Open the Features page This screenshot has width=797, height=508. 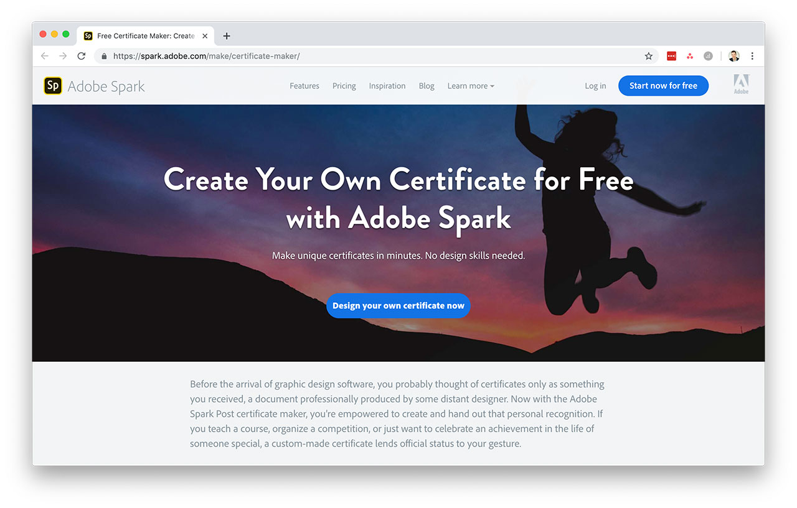coord(304,86)
